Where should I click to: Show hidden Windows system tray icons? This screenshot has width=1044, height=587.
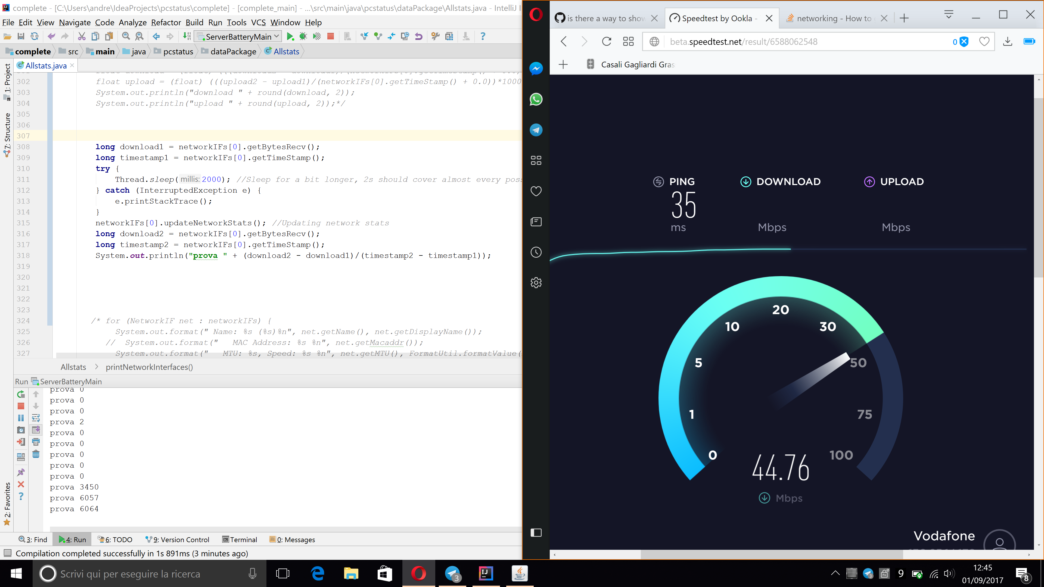pos(835,573)
